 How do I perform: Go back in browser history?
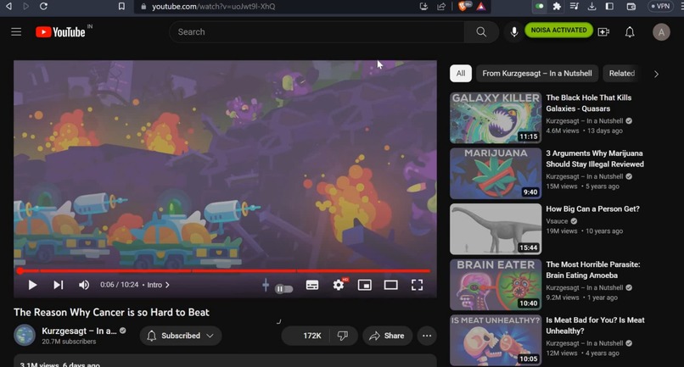(x=8, y=6)
